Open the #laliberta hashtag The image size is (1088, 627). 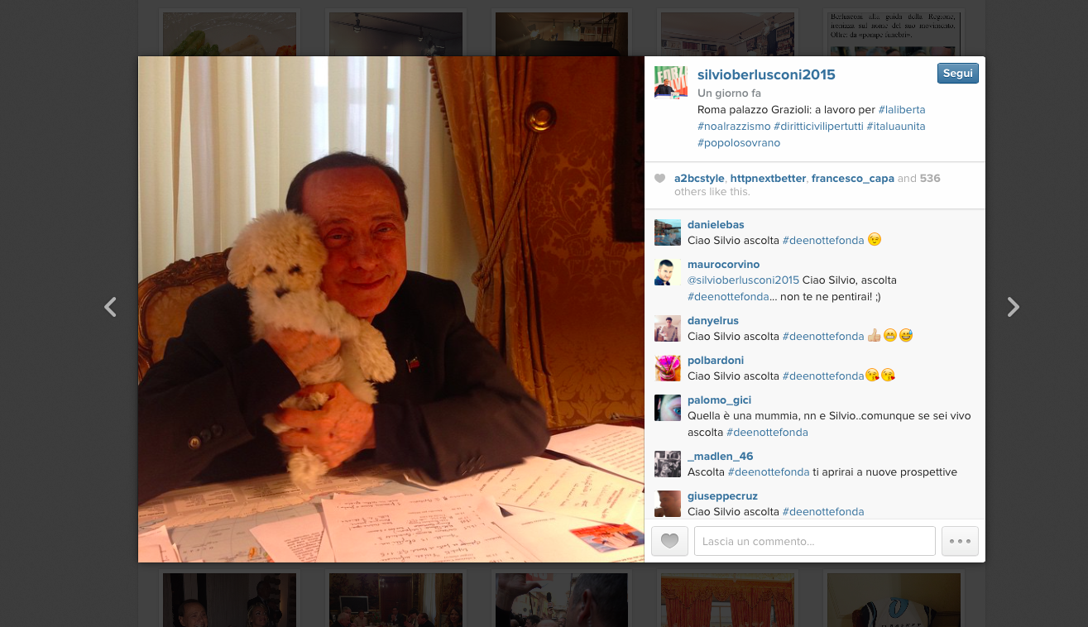[902, 109]
